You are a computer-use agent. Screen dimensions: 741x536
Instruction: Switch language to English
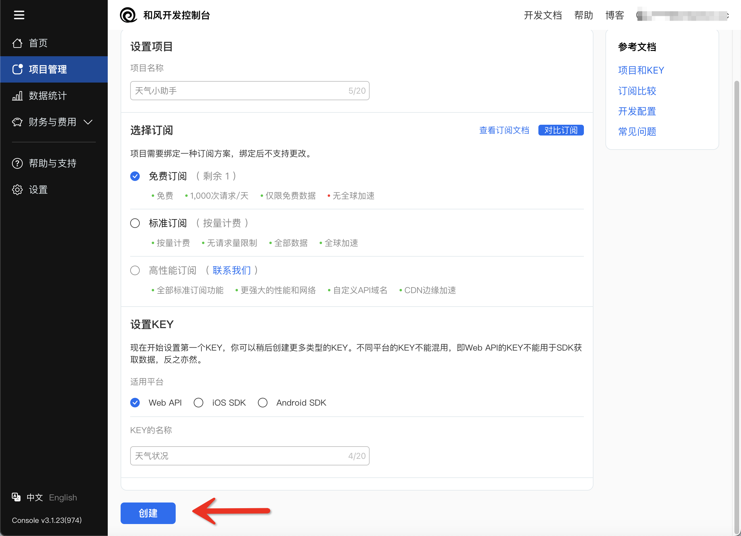pos(63,497)
